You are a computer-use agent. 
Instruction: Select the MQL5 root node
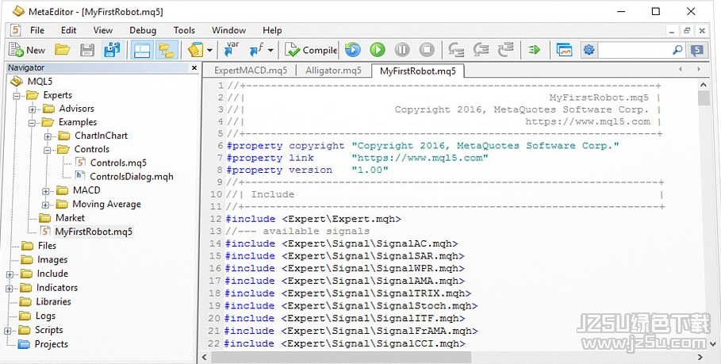click(x=40, y=82)
